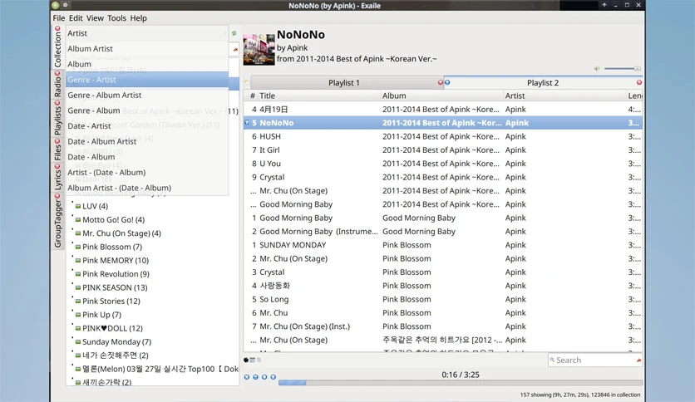
Task: Click the Play/Pause playback button
Action: 256,377
